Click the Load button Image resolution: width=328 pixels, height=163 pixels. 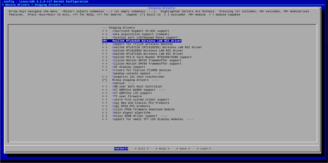(x=203, y=149)
